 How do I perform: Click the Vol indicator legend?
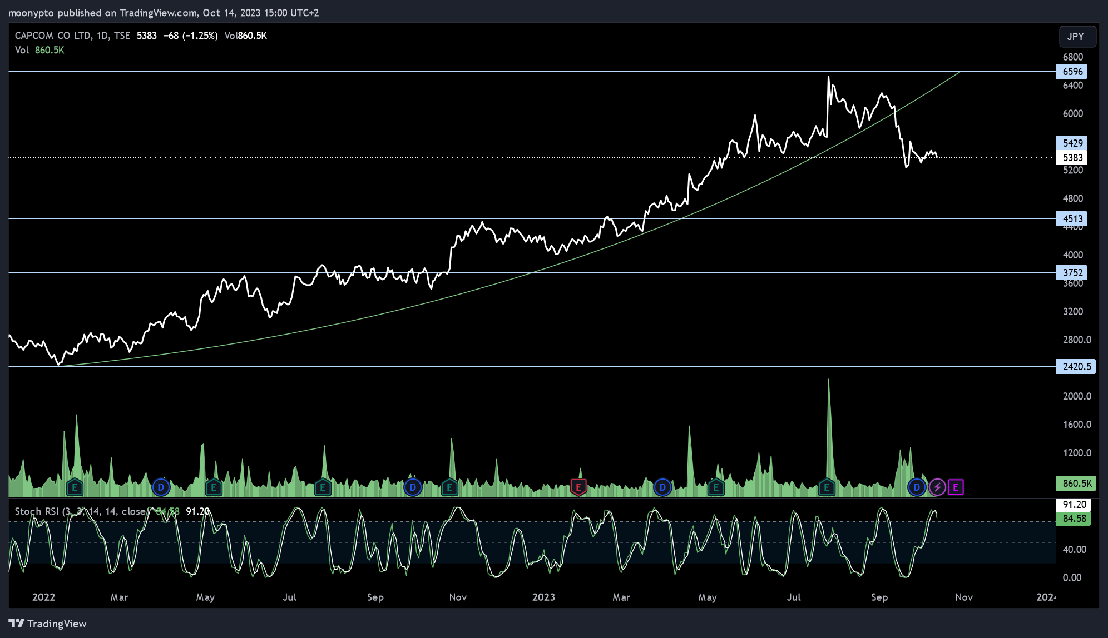click(x=39, y=50)
